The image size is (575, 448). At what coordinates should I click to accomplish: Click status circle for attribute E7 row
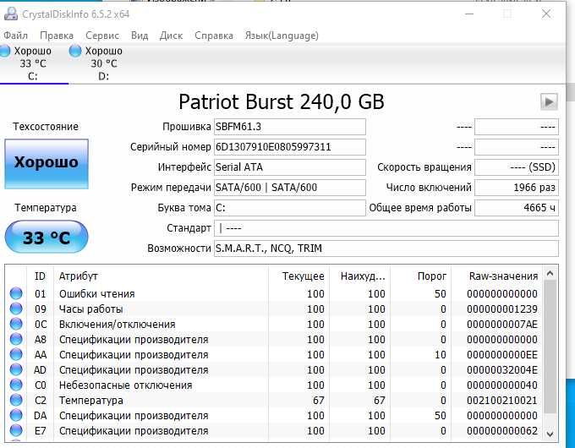[x=16, y=430]
